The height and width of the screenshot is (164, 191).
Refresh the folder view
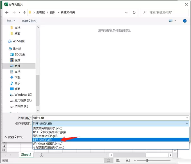click(x=134, y=12)
